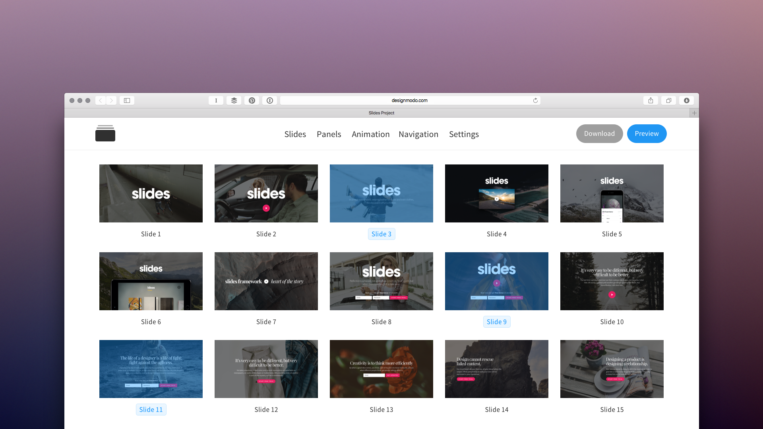Reload the page with the refresh icon
763x429 pixels.
pos(535,100)
